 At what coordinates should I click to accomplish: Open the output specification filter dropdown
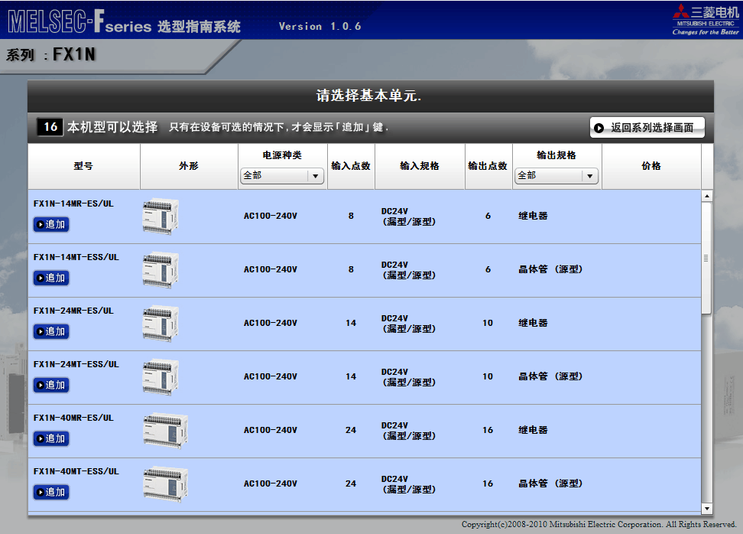pos(556,176)
